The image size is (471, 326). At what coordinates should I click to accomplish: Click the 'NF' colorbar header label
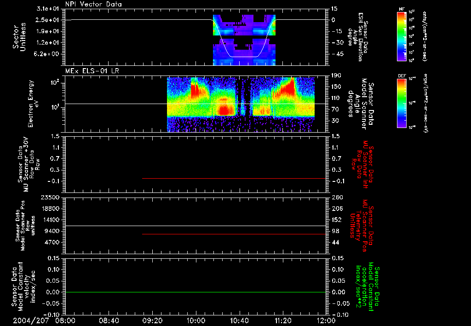coord(402,9)
